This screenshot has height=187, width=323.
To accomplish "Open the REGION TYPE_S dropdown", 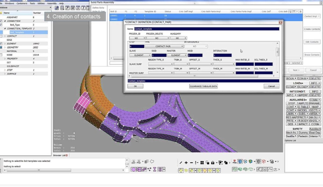I will tap(160, 64).
